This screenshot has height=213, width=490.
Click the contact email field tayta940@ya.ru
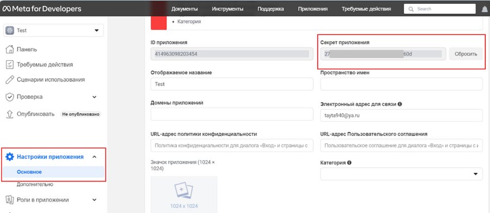[402, 115]
